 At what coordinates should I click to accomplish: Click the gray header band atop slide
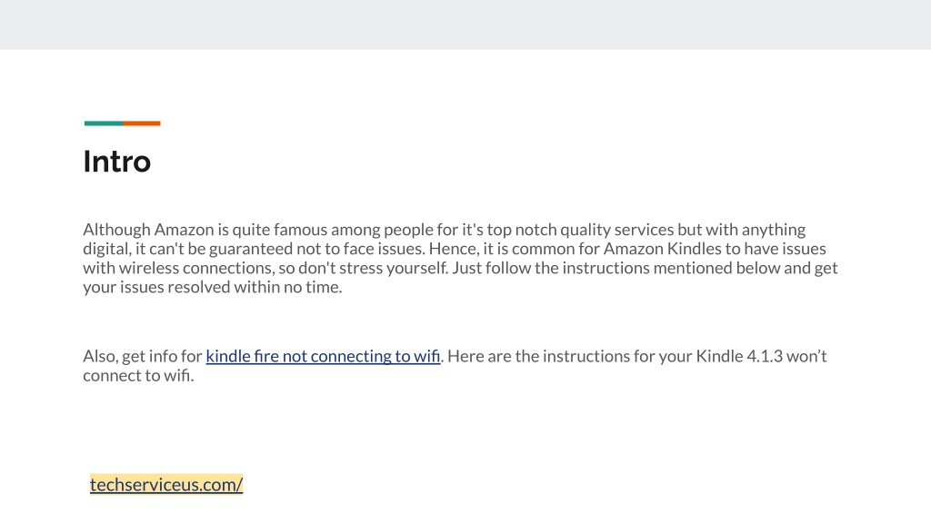click(x=465, y=25)
